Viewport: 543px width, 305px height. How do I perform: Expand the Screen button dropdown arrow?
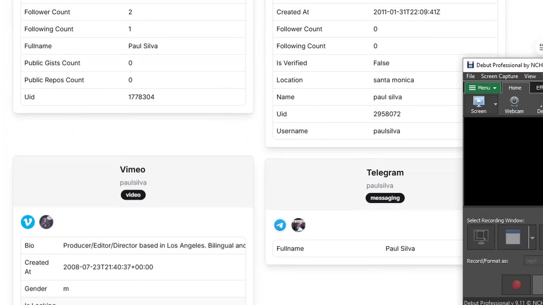click(x=495, y=105)
